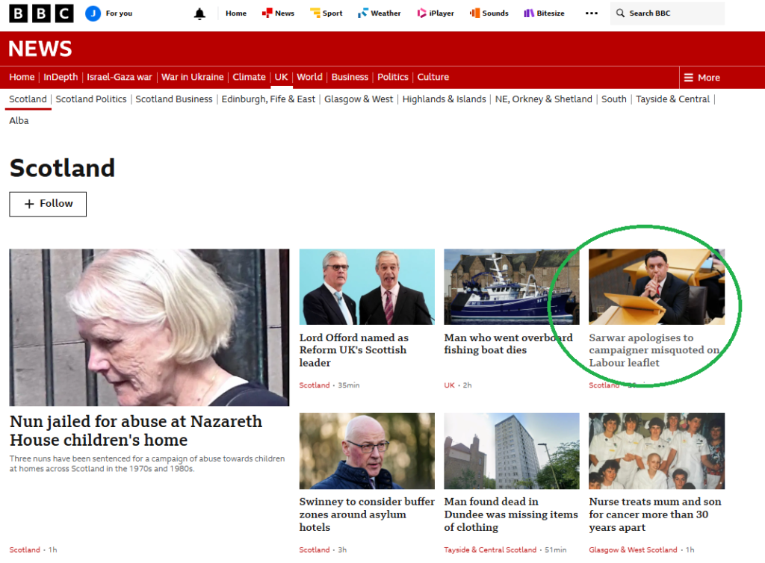The width and height of the screenshot is (765, 563).
Task: Go to BBC Weather
Action: [379, 13]
